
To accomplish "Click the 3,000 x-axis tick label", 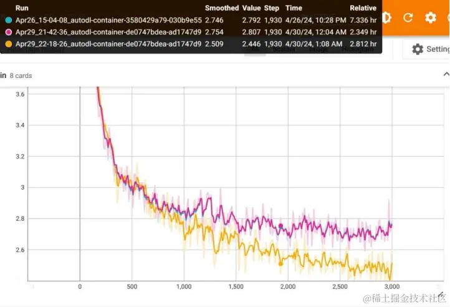I will (x=392, y=286).
